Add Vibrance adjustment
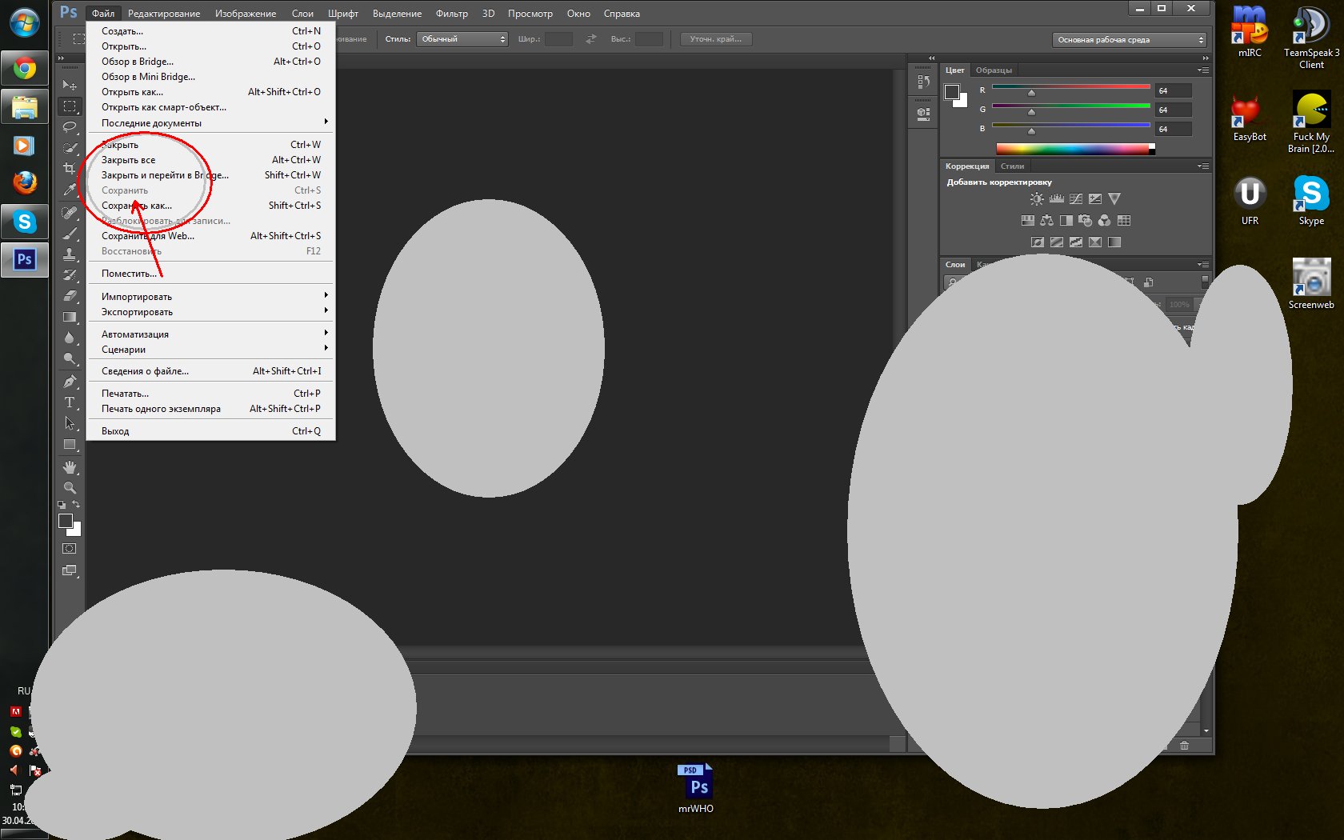Screen dimensions: 1344x840 1114,199
